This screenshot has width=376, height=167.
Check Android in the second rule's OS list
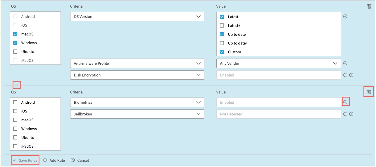(15, 102)
